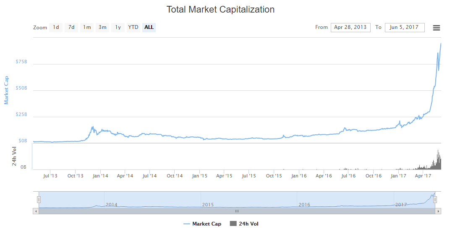Set zoom range to 7d
455x231 pixels.
[x=71, y=28]
